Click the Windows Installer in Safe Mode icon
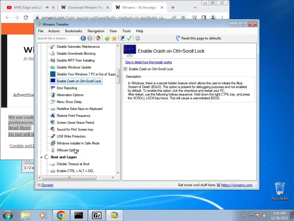Viewport: 294px width, 221px height. pos(53,143)
